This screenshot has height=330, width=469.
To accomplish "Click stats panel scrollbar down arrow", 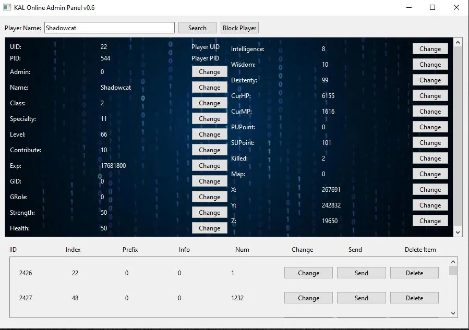I will click(458, 233).
